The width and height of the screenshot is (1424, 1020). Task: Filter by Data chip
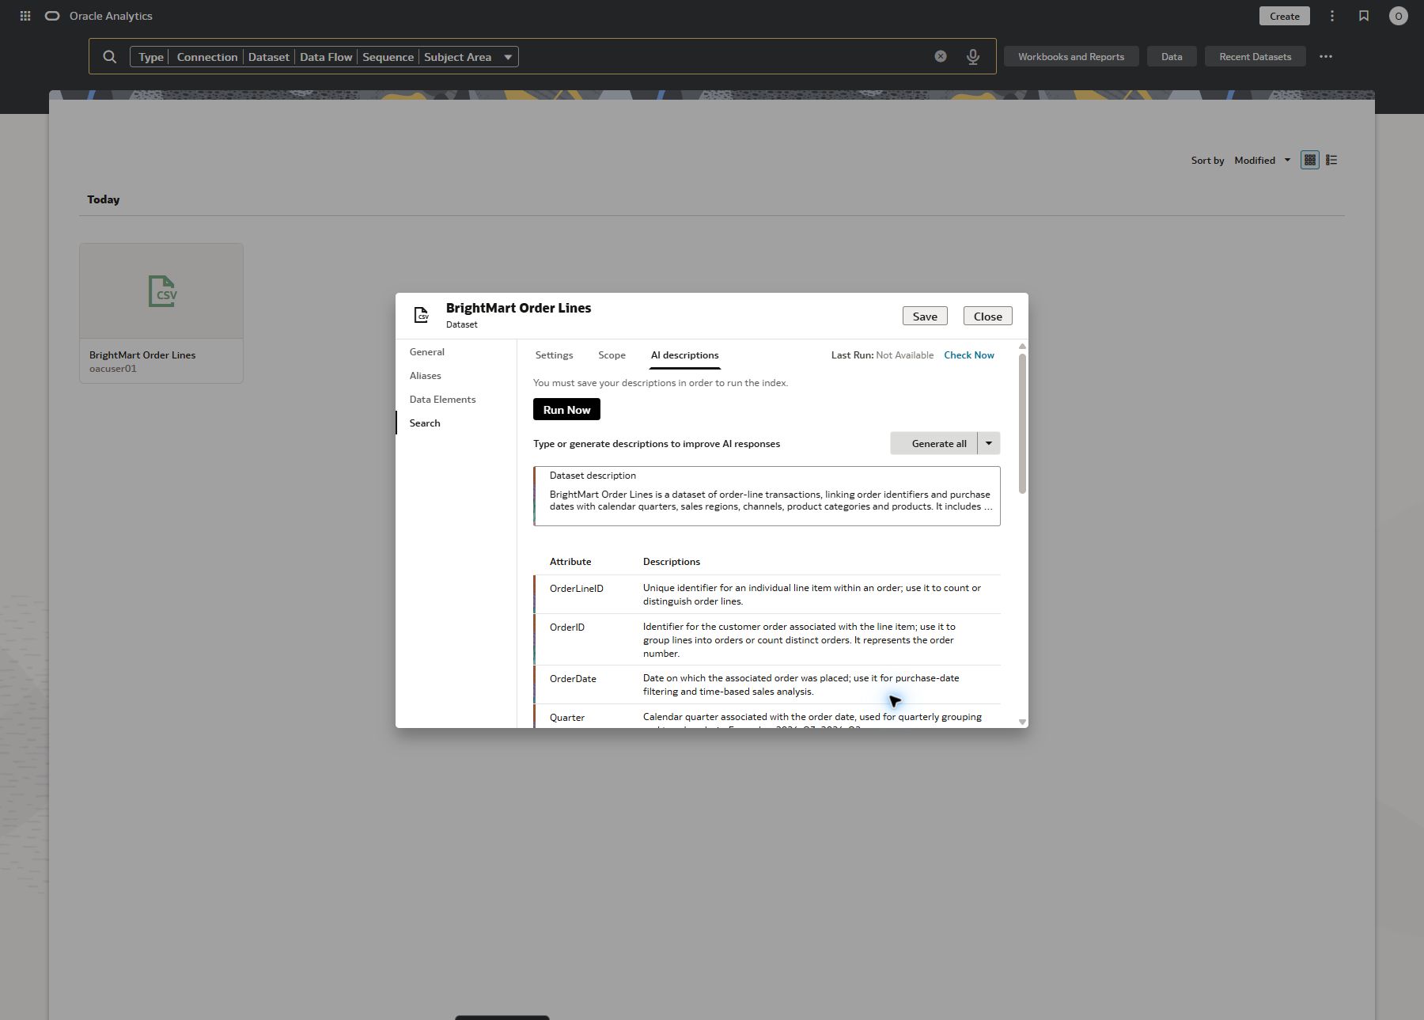tap(1172, 57)
